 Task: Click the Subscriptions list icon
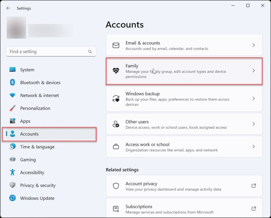[x=116, y=209]
